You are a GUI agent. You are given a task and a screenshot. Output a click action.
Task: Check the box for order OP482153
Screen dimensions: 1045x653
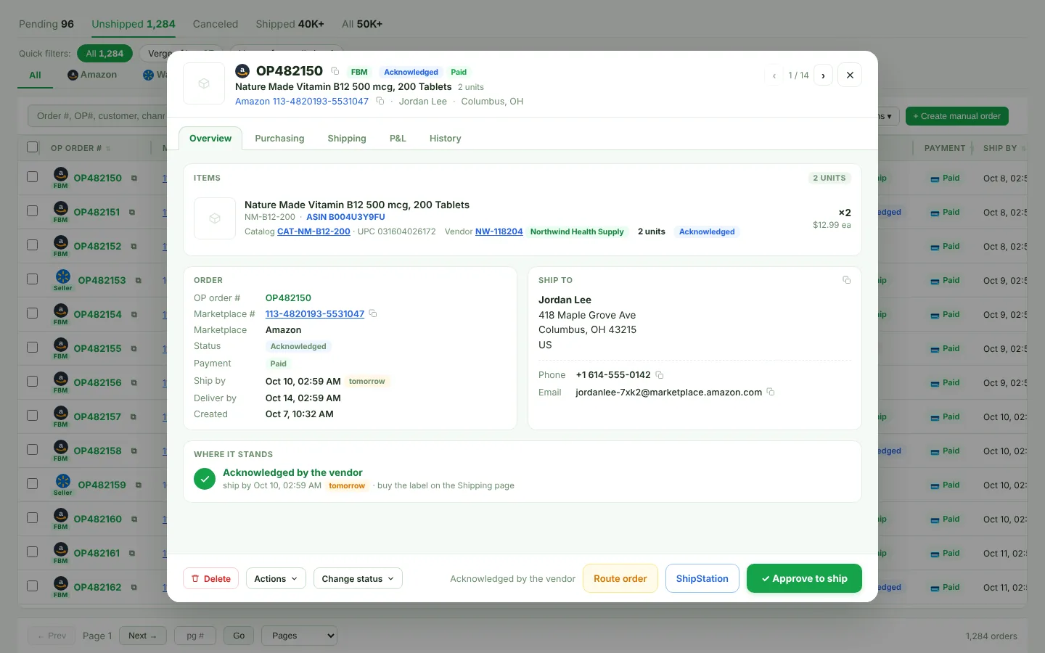tap(32, 279)
